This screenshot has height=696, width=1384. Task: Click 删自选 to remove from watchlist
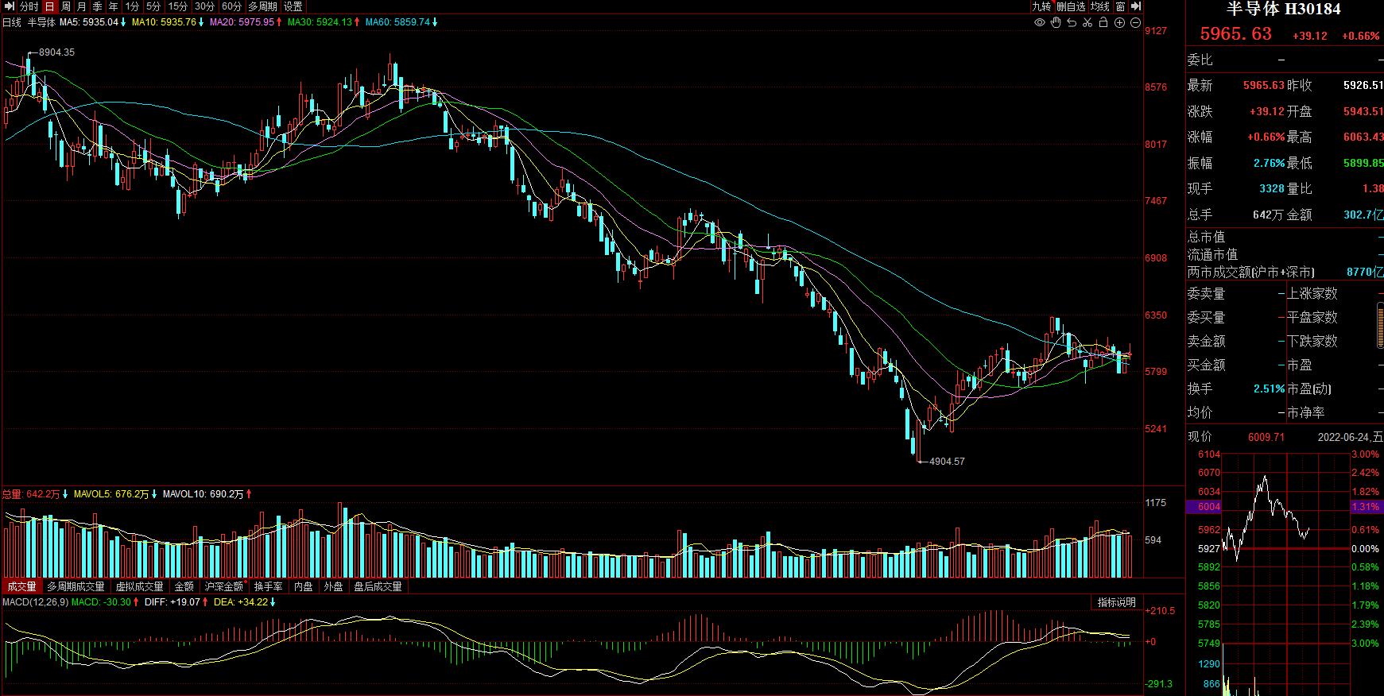1071,6
